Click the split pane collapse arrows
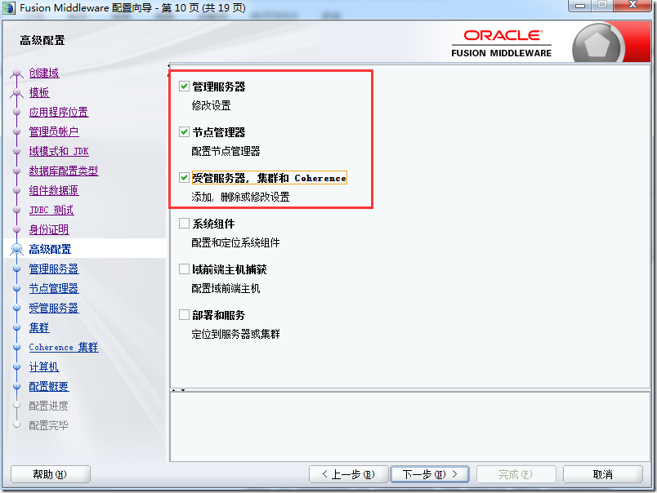 tap(178, 390)
